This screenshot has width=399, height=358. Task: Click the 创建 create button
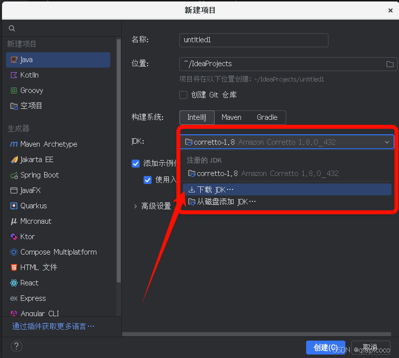click(325, 348)
